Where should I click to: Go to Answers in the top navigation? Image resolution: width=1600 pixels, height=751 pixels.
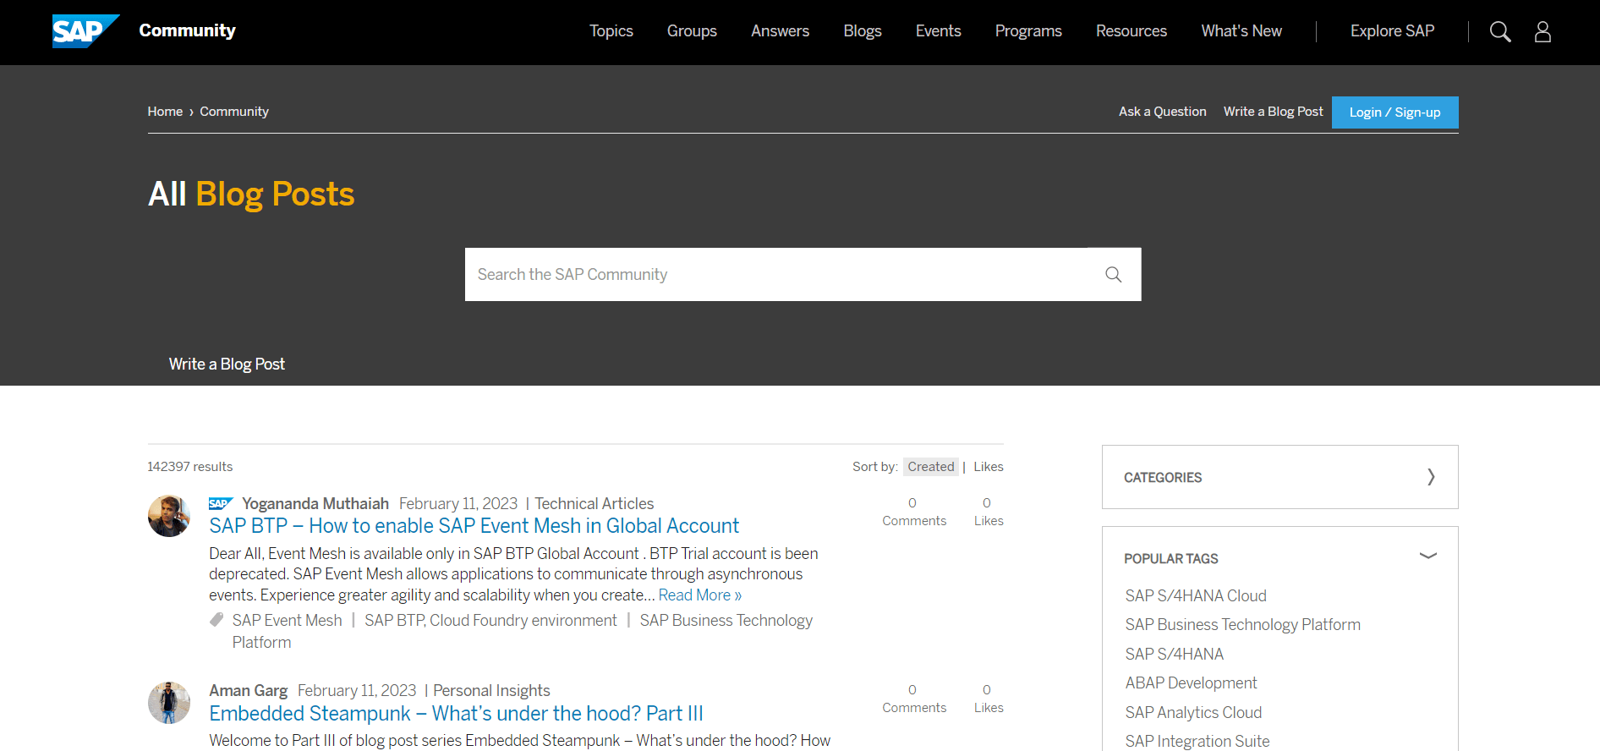tap(780, 31)
